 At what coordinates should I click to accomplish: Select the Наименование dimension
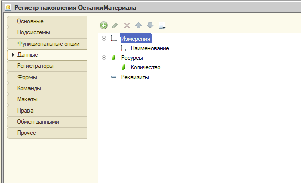(x=149, y=48)
